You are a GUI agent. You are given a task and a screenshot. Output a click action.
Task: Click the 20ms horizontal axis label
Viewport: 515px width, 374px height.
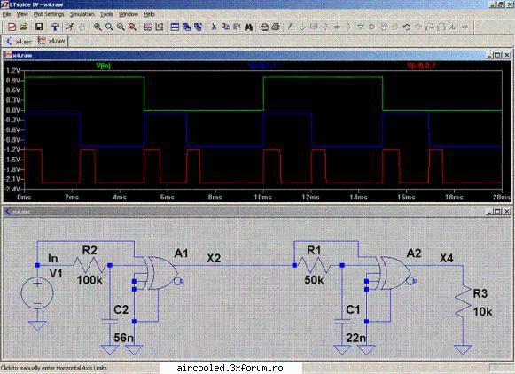[502, 197]
